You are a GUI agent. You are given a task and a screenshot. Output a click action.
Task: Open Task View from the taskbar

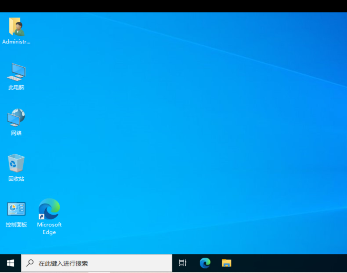[x=183, y=263]
